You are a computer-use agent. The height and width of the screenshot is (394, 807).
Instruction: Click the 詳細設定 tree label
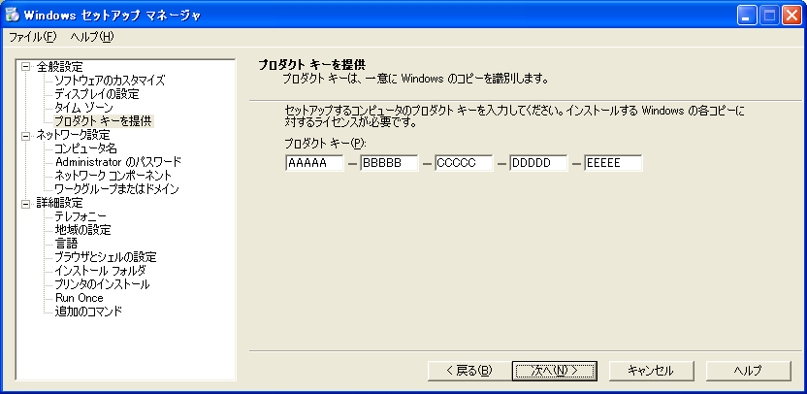[x=60, y=204]
